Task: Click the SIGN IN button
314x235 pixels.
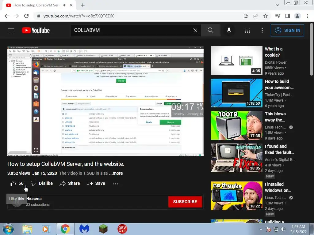Action: coord(287,30)
